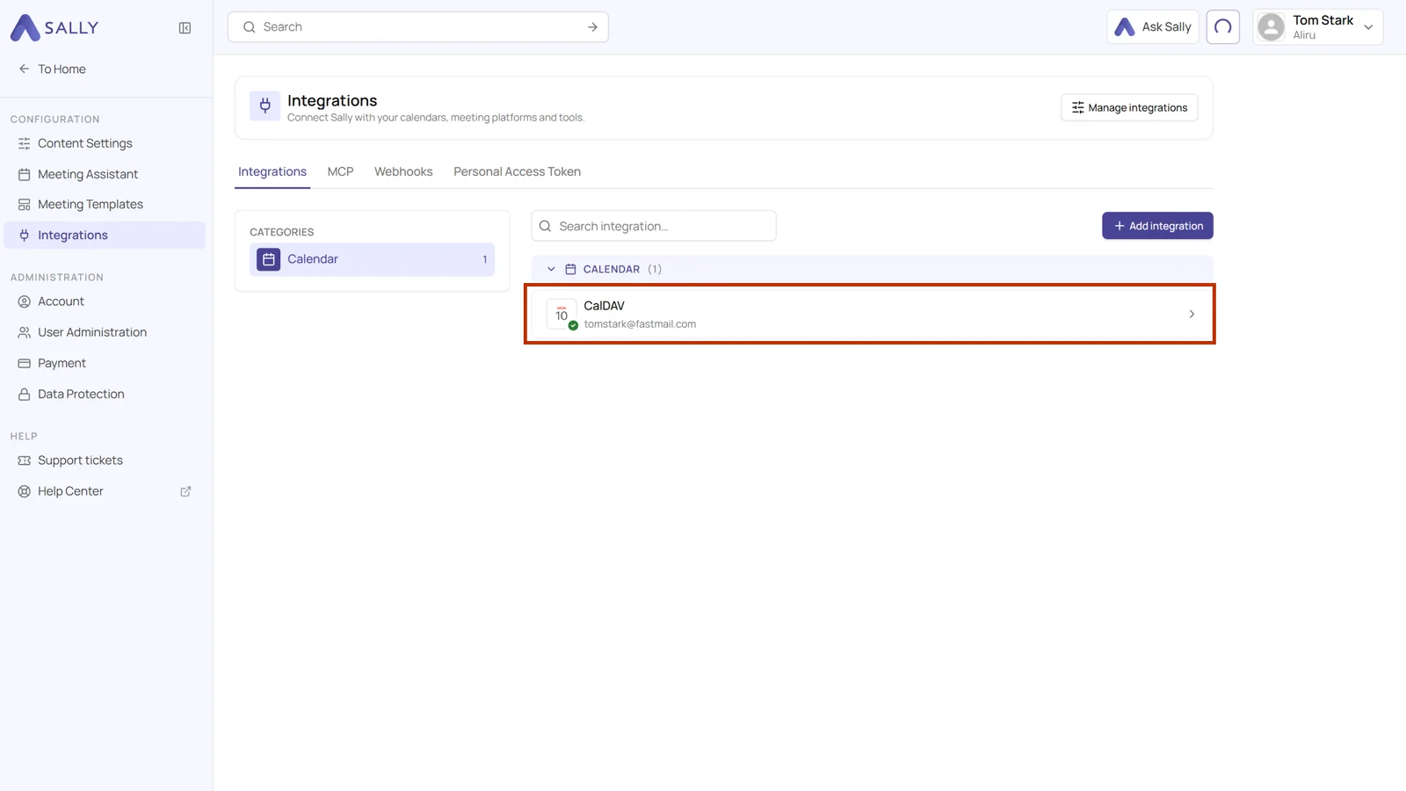Open Tom Stark user menu dropdown

(1318, 27)
